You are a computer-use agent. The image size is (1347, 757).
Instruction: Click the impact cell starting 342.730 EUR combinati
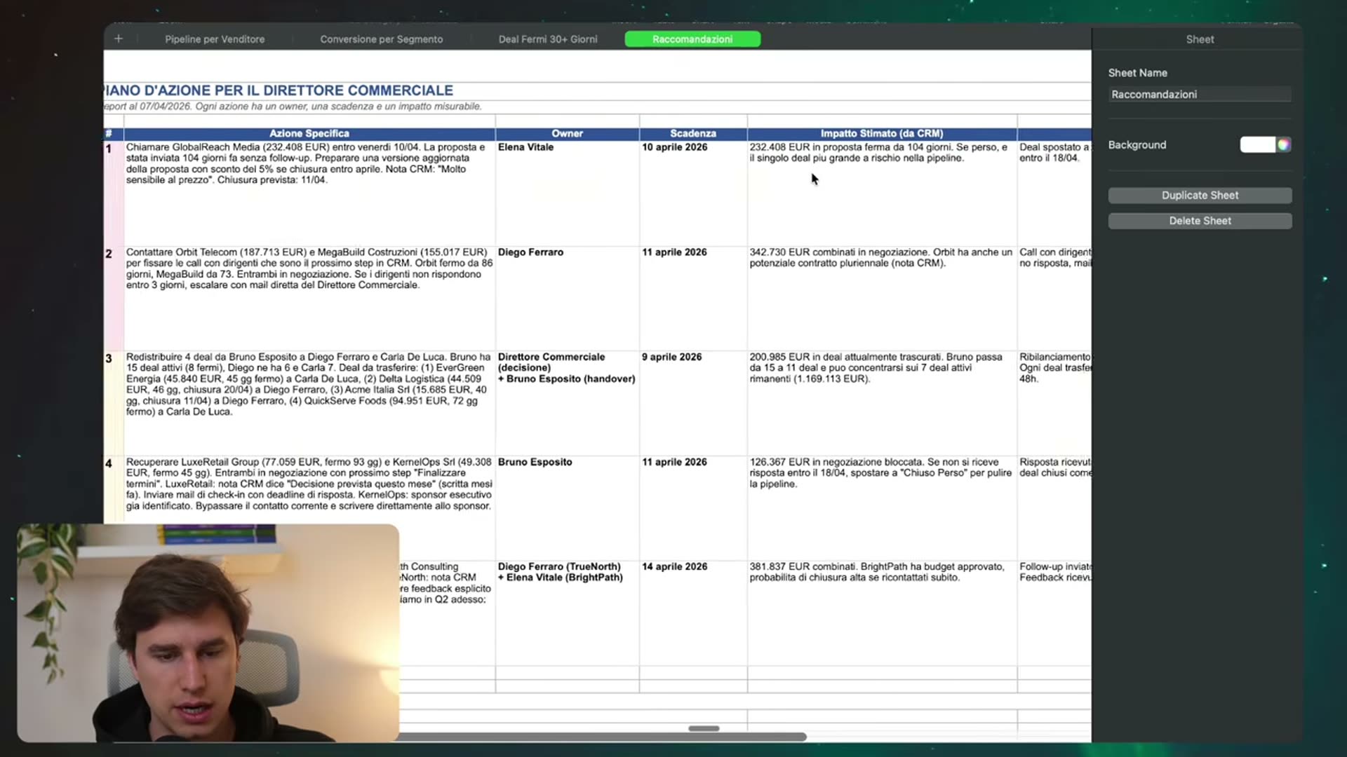pyautogui.click(x=882, y=299)
